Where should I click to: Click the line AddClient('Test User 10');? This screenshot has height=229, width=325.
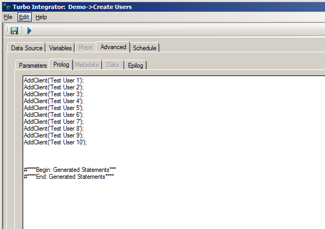[56, 142]
